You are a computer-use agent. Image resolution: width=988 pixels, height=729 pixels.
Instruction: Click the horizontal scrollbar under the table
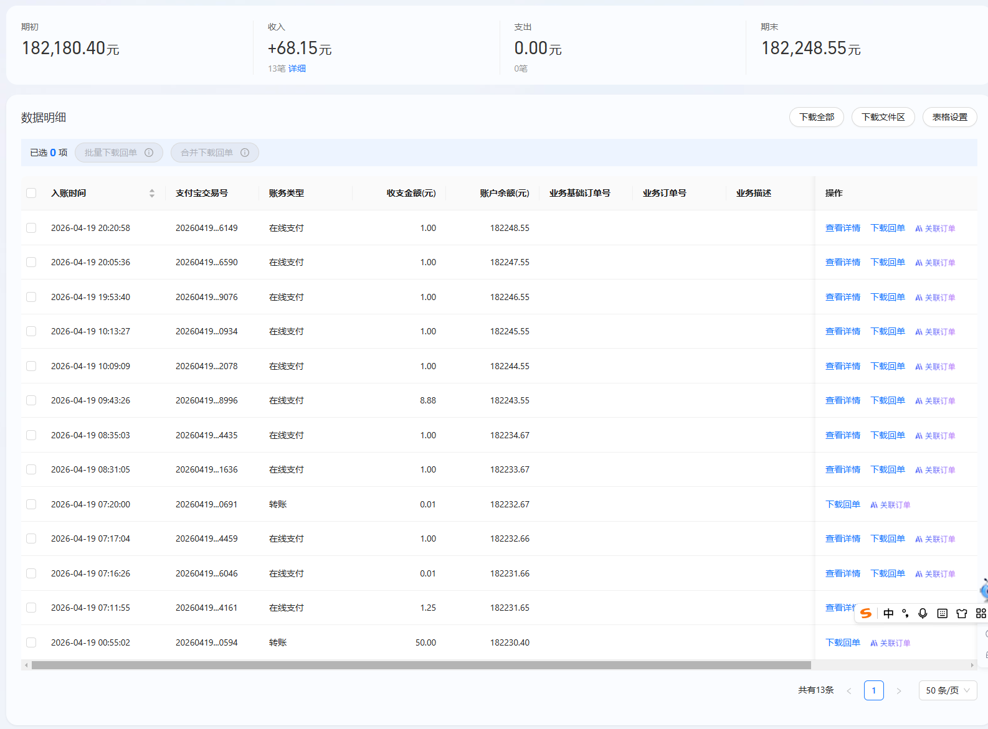pos(421,665)
